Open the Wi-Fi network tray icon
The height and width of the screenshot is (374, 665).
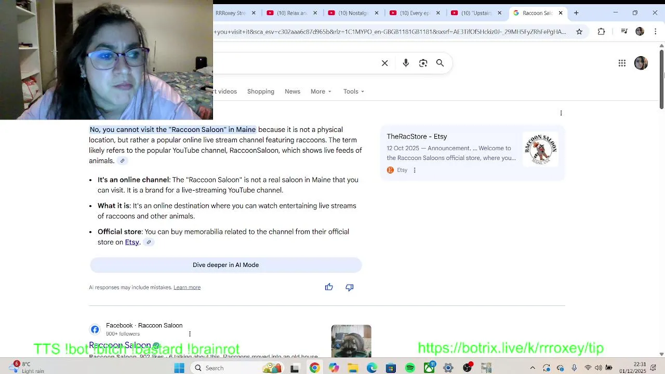pyautogui.click(x=588, y=368)
